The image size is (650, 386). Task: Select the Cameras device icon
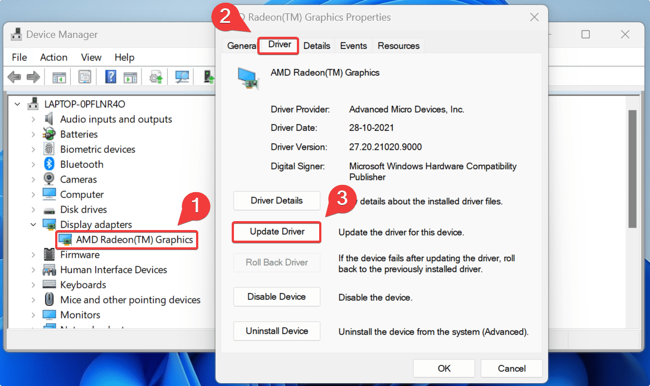49,179
